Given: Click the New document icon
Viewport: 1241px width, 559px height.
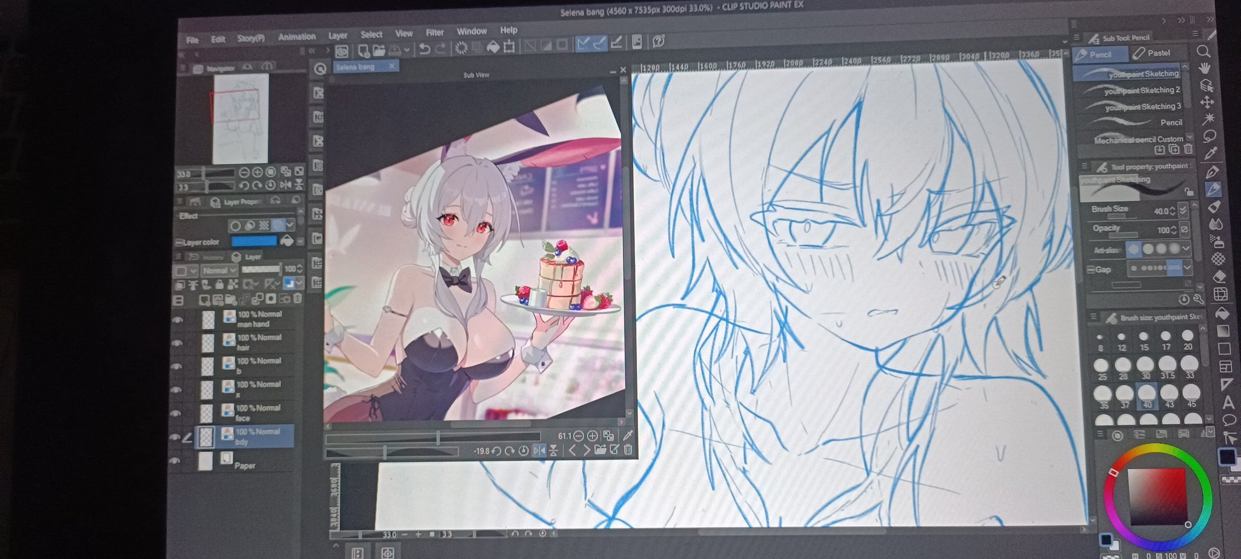Looking at the screenshot, I should point(363,50).
